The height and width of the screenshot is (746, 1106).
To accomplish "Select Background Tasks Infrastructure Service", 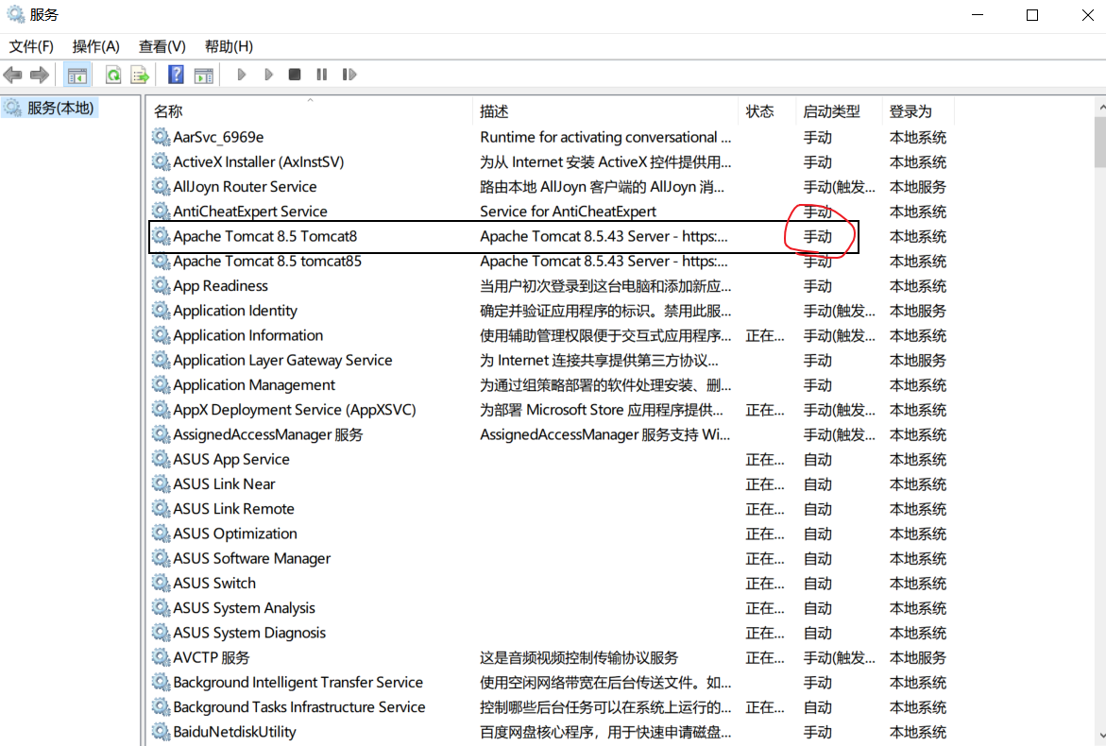I will click(x=299, y=706).
